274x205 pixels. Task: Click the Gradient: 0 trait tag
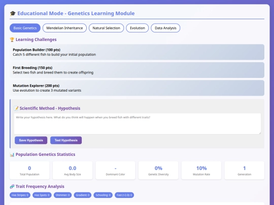coord(83,195)
